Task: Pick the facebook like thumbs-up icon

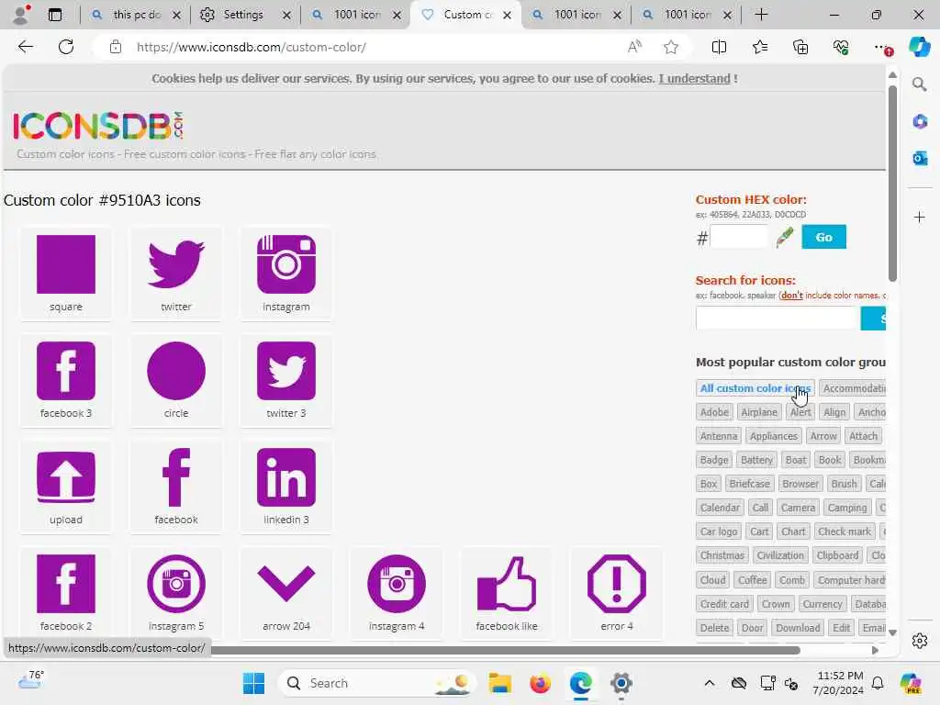Action: [x=507, y=584]
